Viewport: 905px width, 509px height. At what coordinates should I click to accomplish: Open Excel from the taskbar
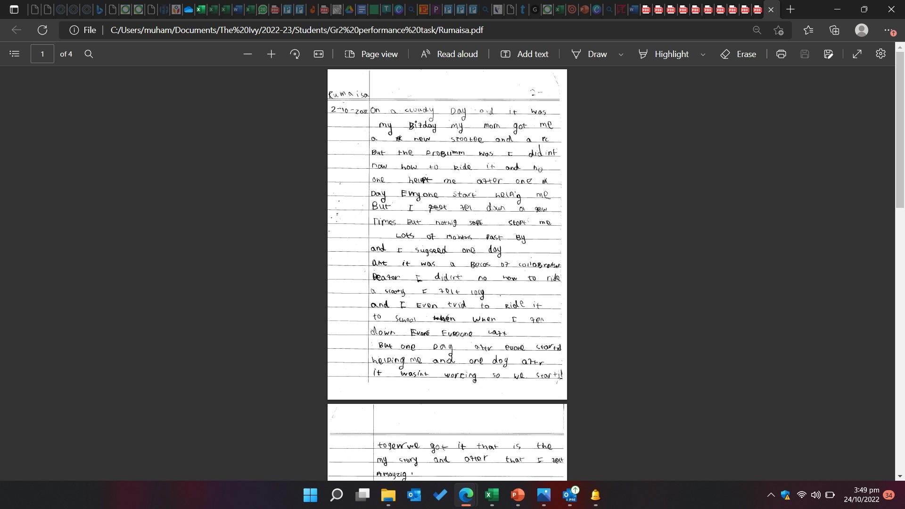click(491, 495)
